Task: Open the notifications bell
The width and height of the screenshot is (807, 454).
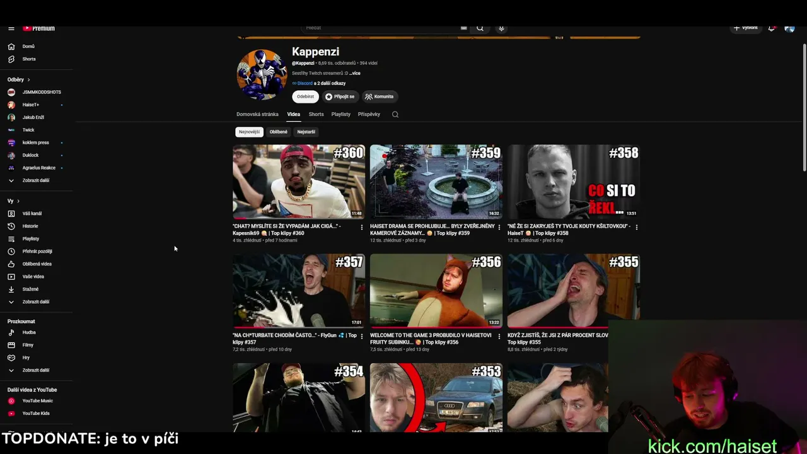Action: click(772, 28)
